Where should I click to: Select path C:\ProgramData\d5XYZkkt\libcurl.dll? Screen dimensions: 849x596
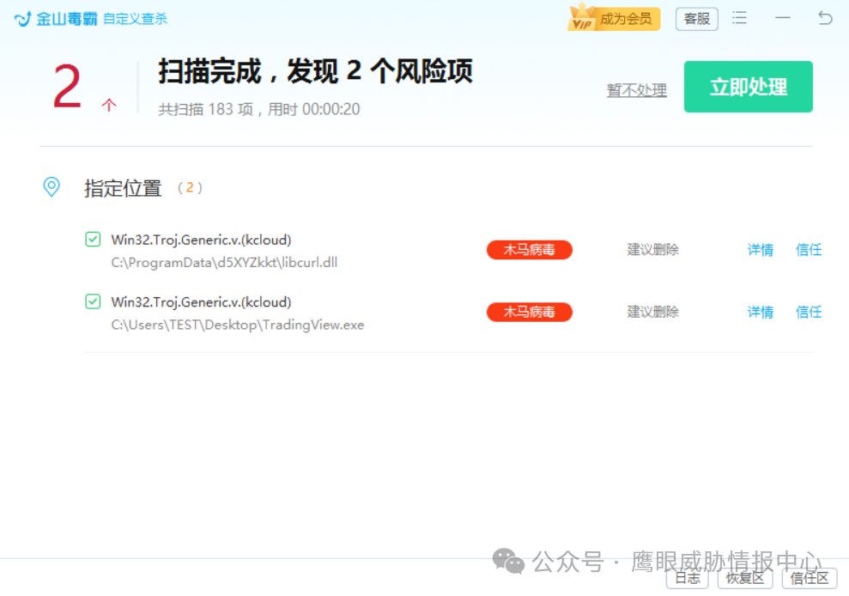[x=224, y=263]
